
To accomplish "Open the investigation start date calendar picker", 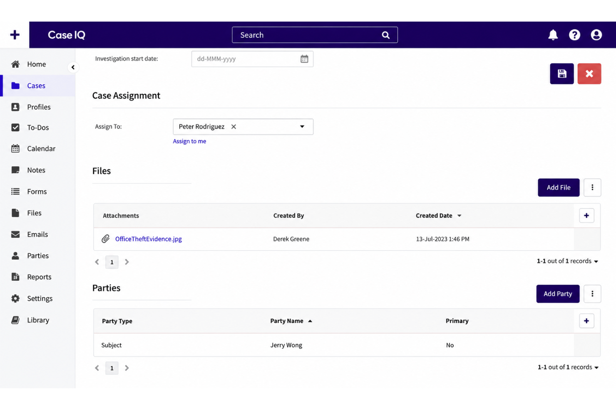I will 304,59.
